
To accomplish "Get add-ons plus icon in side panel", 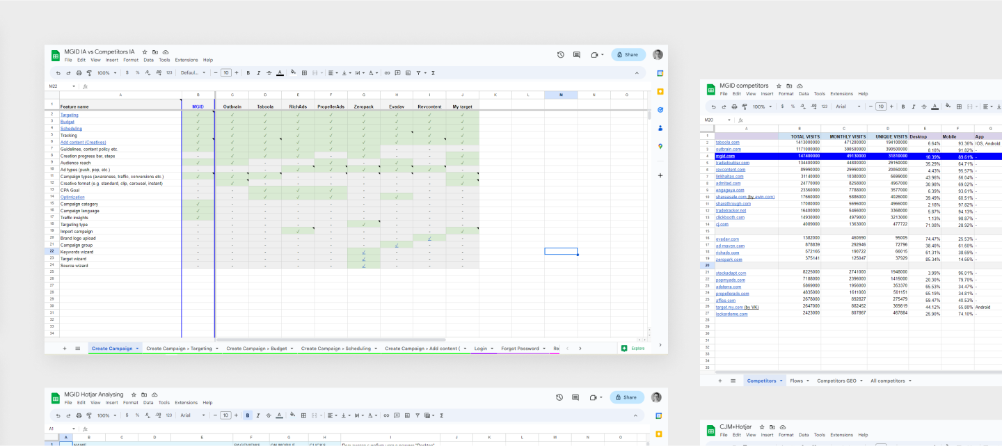I will 660,175.
